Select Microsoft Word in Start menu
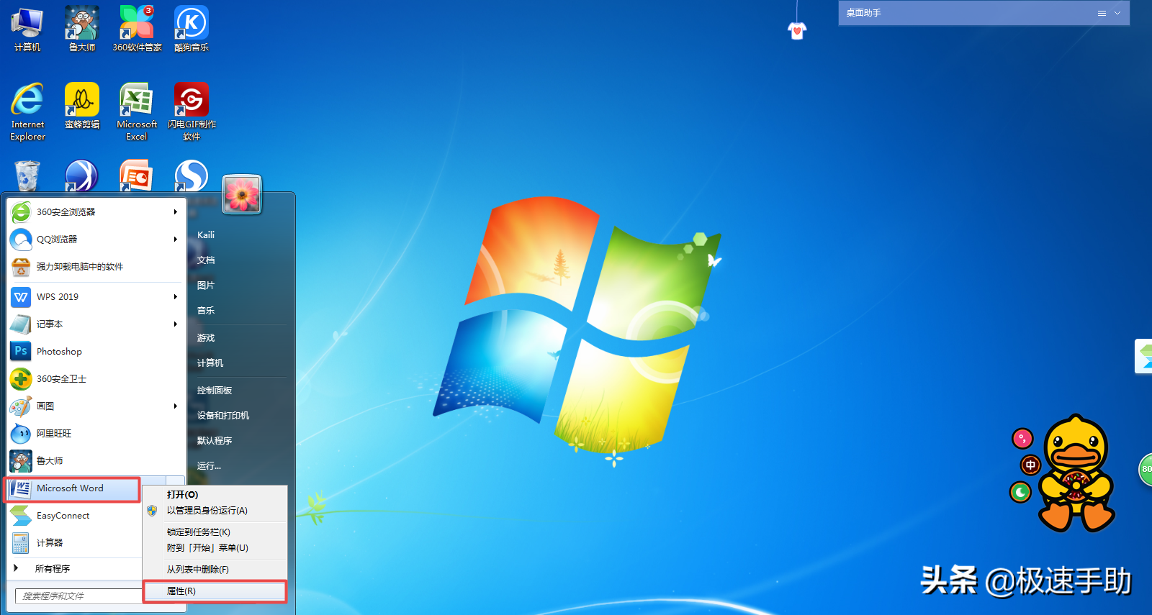This screenshot has height=615, width=1152. point(72,488)
